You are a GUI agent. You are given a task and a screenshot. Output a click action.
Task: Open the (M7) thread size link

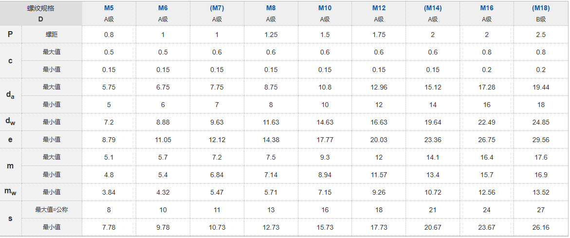point(217,8)
